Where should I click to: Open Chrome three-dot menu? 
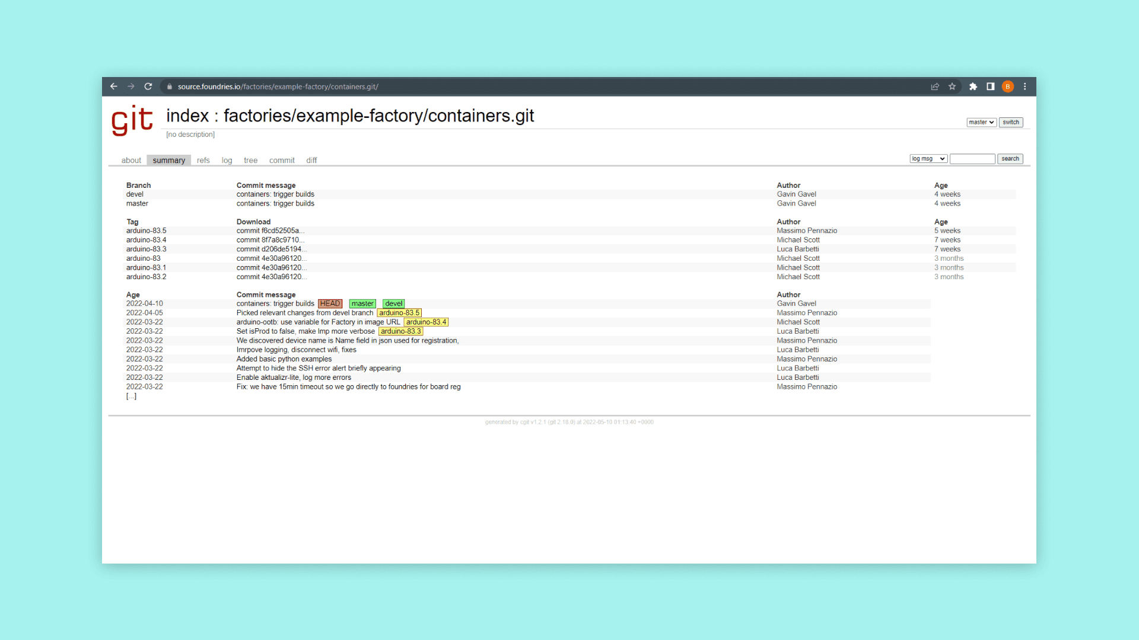[1025, 87]
